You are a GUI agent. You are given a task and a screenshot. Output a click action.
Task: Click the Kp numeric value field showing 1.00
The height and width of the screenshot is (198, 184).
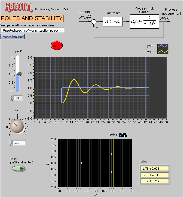pyautogui.click(x=19, y=143)
